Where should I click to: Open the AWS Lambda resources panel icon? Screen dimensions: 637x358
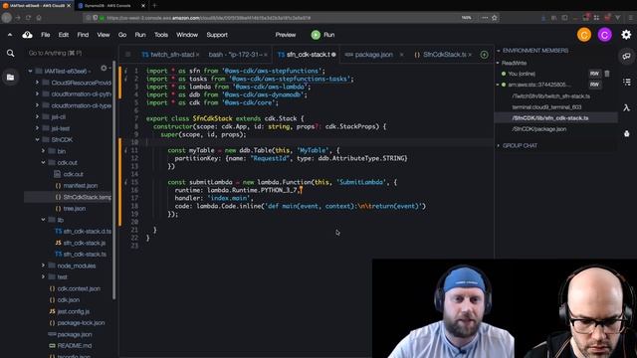point(626,107)
